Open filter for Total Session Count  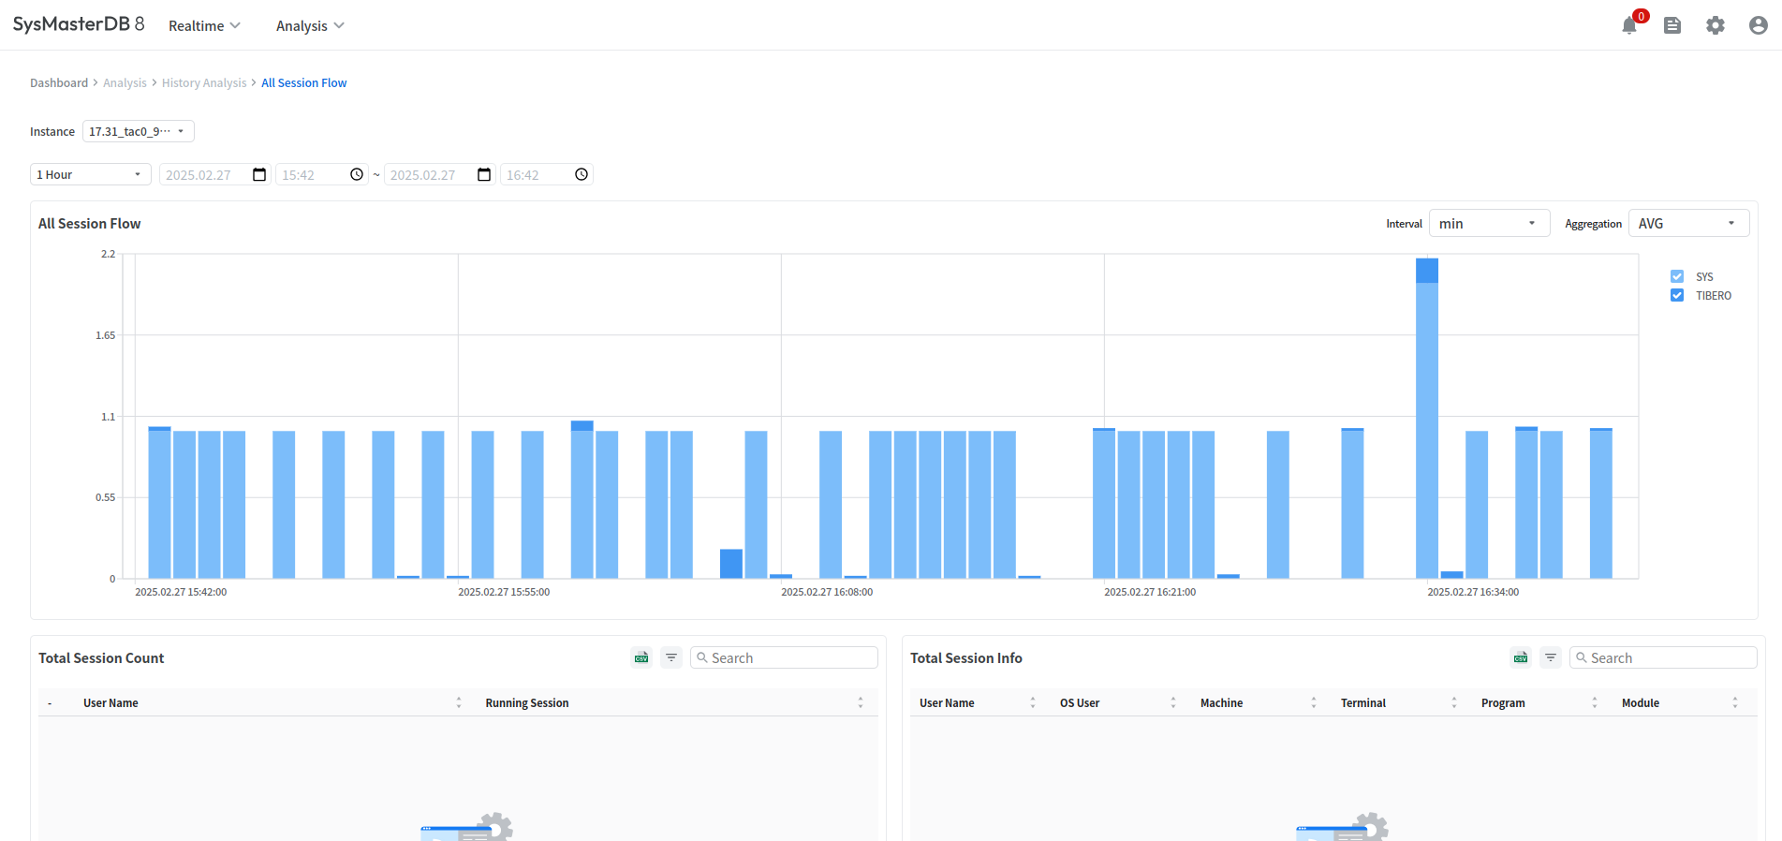point(671,657)
